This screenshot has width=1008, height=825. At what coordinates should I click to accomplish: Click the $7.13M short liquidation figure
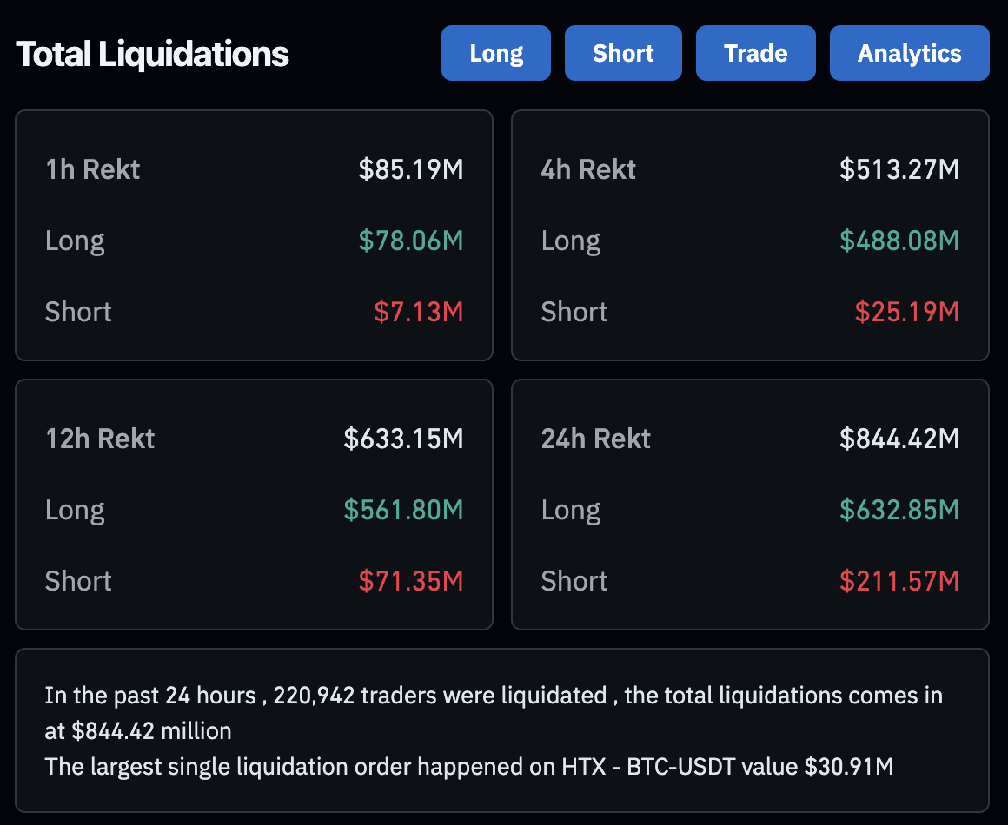[419, 312]
